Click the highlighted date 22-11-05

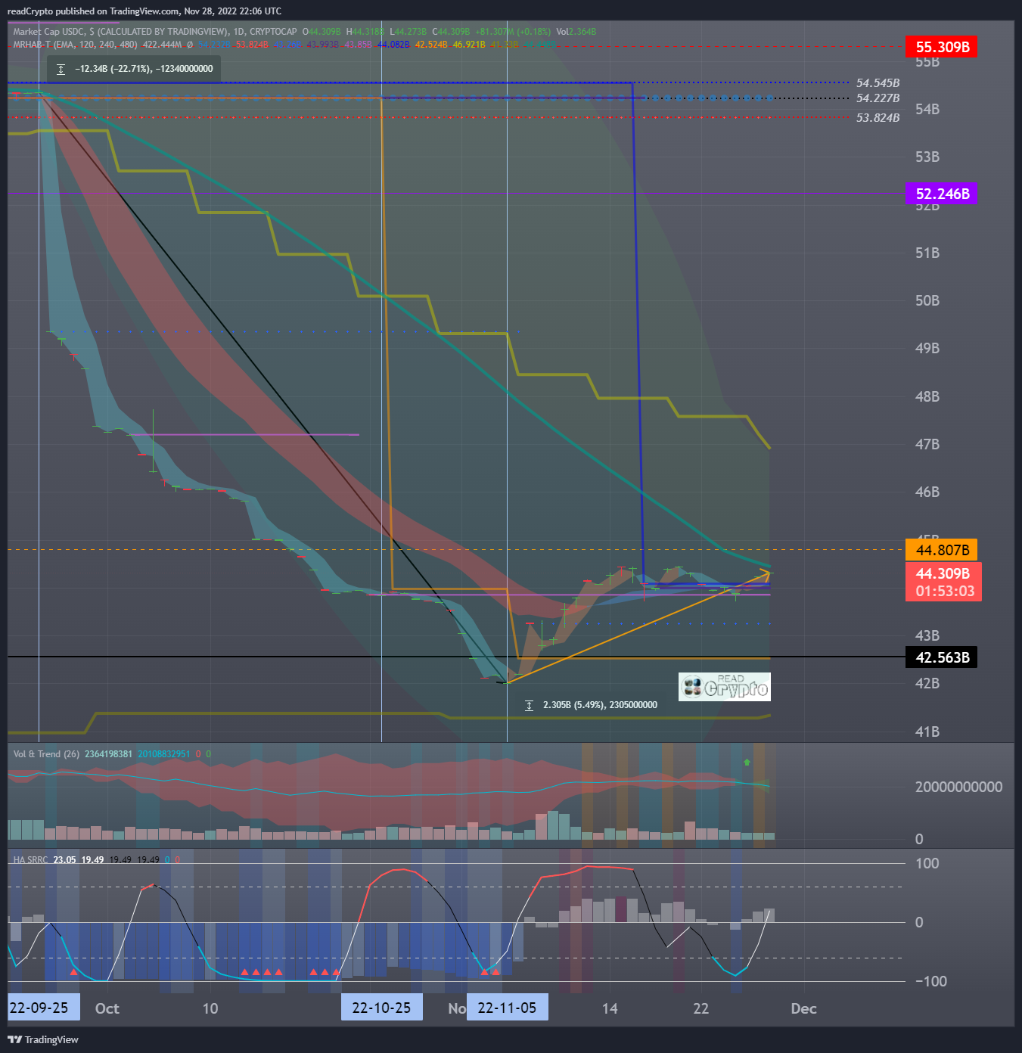pyautogui.click(x=507, y=1008)
